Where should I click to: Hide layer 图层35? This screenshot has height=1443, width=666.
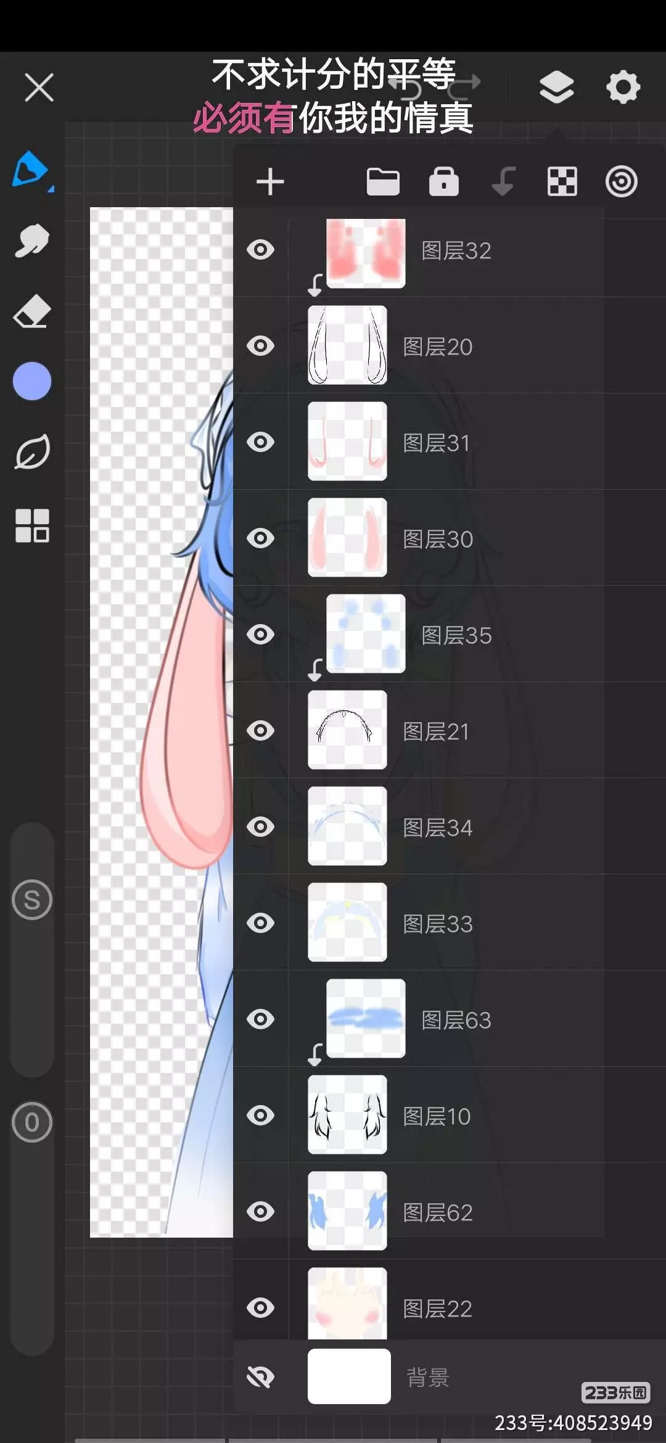click(261, 635)
